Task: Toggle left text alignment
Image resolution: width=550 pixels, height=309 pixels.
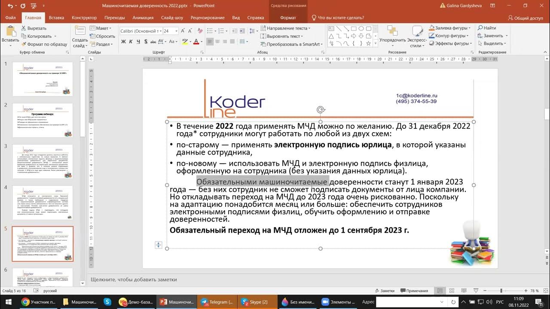Action: click(x=210, y=42)
